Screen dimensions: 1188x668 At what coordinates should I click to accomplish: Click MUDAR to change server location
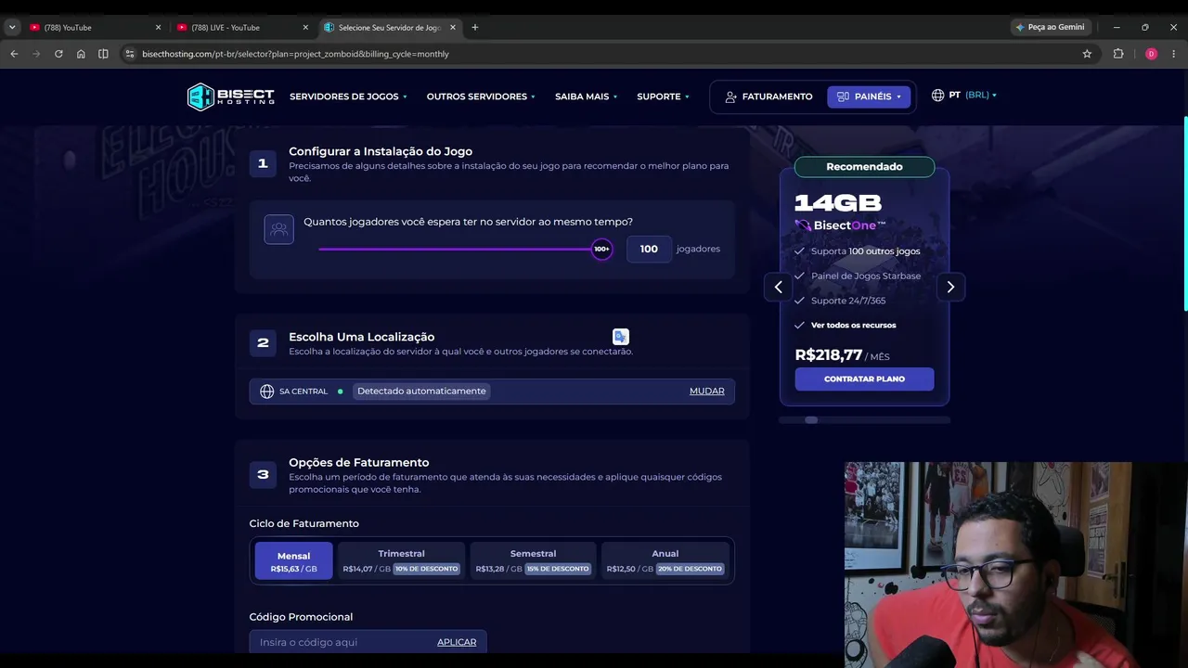[x=706, y=392]
